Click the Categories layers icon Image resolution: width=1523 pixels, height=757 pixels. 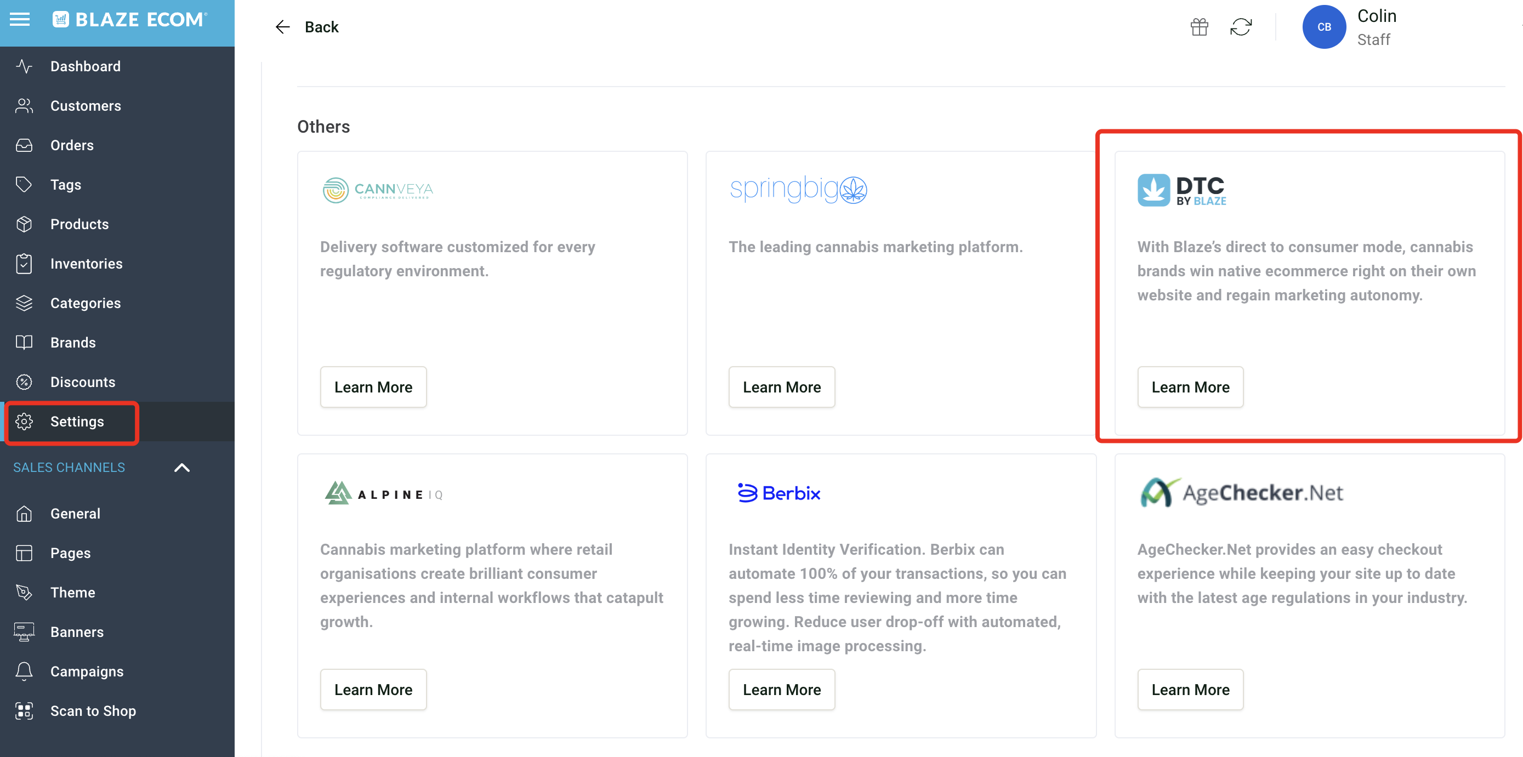pyautogui.click(x=24, y=303)
